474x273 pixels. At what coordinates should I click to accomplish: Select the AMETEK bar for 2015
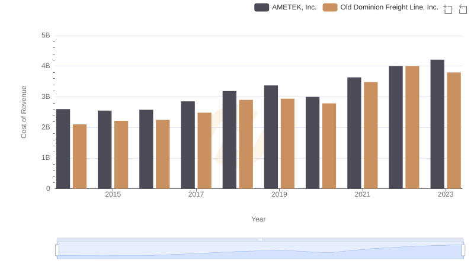tap(105, 149)
